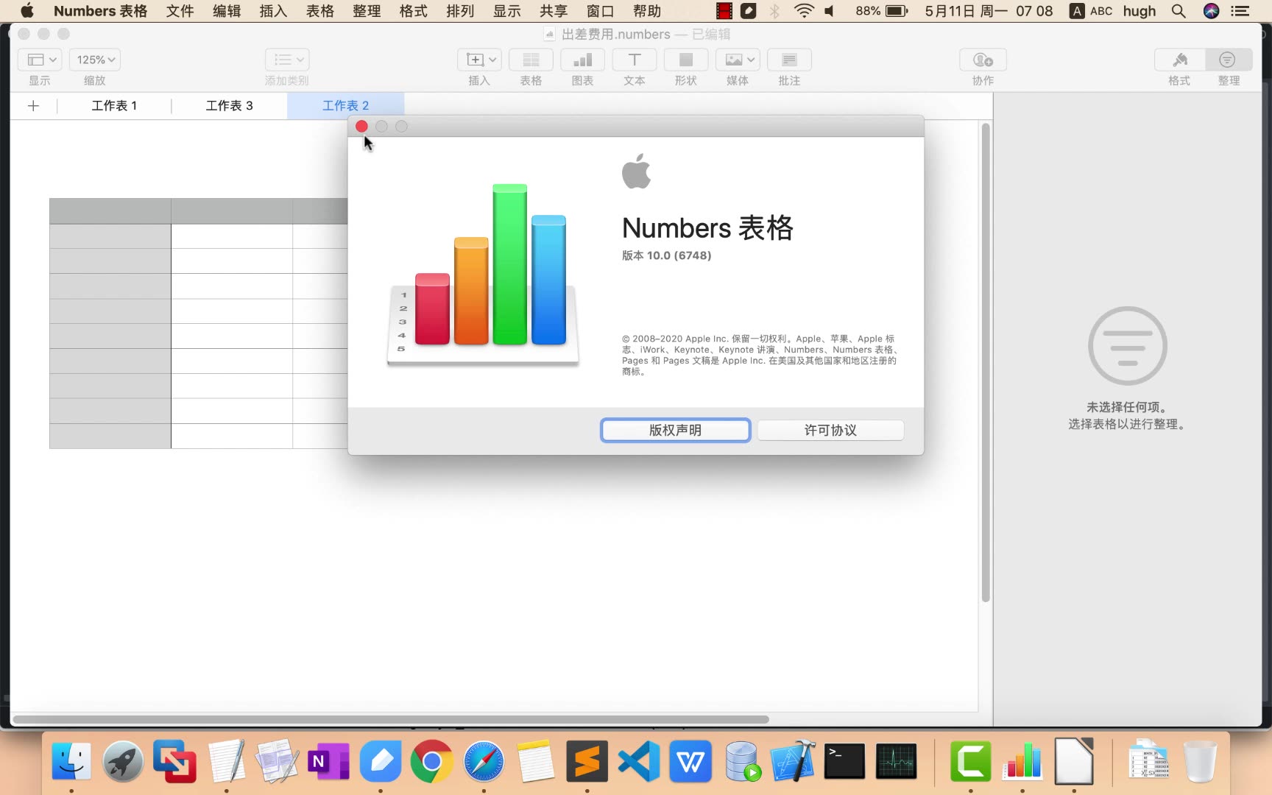Open the hugh user menu
This screenshot has width=1272, height=795.
[1139, 11]
